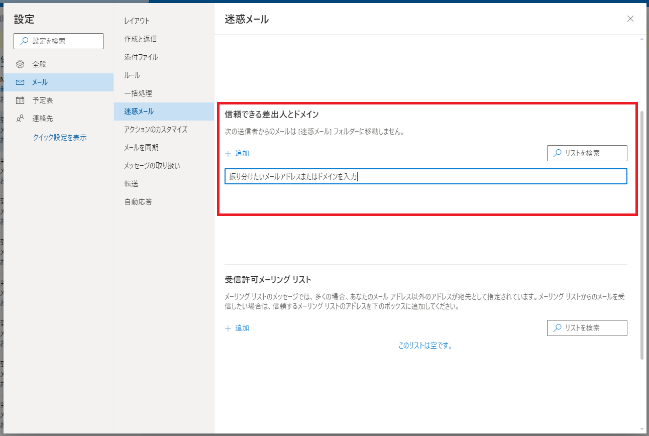The image size is (649, 436).
Task: Open the 作成と返信 settings page
Action: pos(164,39)
